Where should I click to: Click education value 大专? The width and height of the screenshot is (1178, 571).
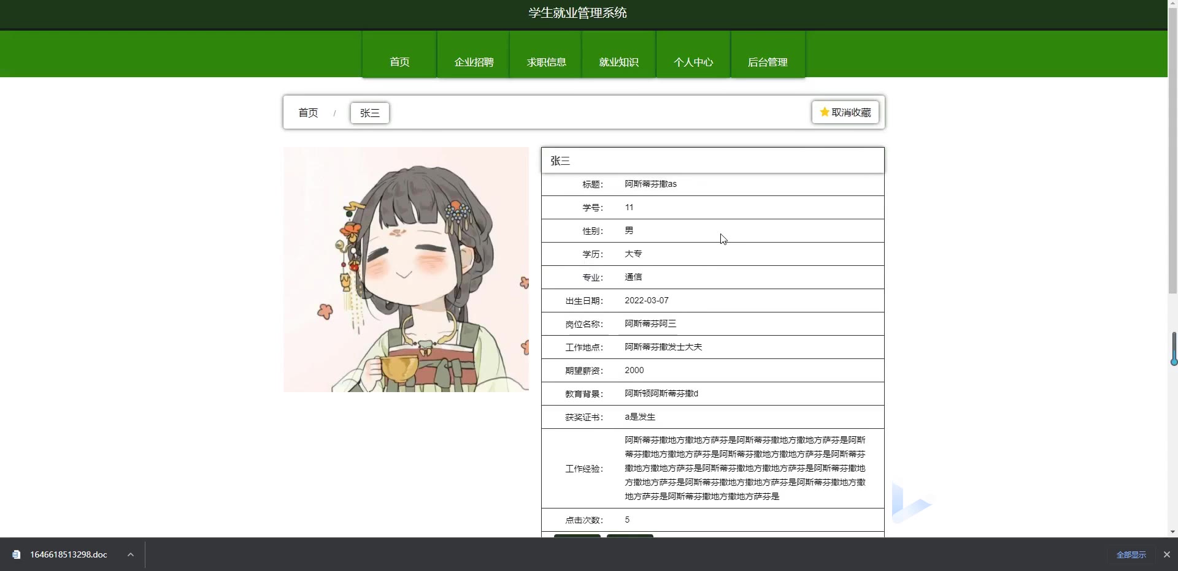(x=633, y=254)
